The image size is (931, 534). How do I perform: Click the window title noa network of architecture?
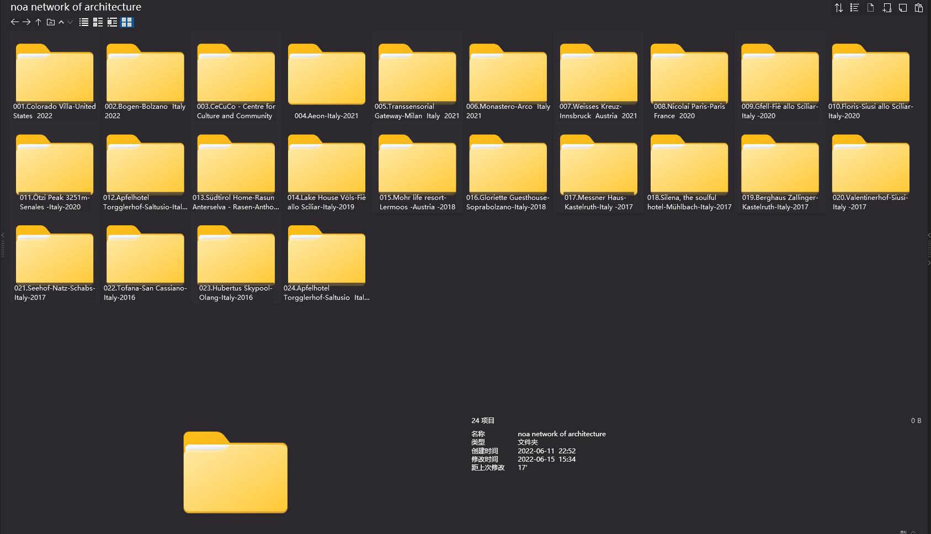76,7
